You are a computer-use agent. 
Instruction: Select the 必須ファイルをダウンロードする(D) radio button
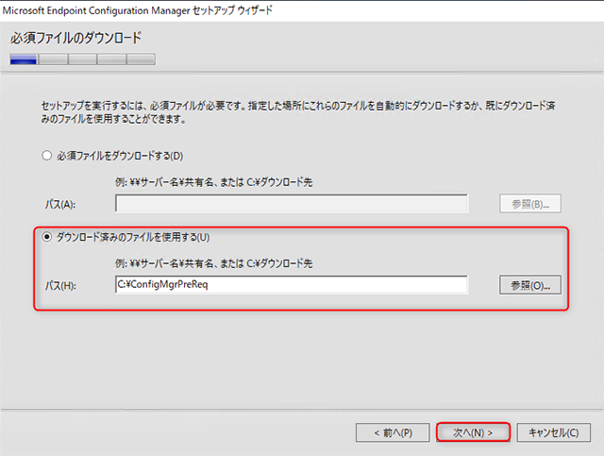click(x=47, y=155)
